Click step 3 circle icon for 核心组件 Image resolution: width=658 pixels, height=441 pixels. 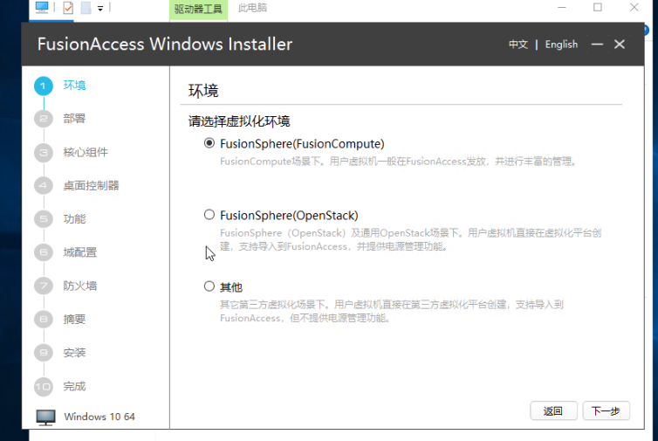click(x=44, y=152)
